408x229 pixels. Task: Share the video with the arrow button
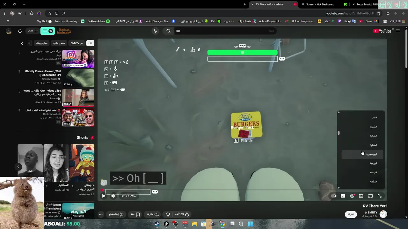(153, 214)
